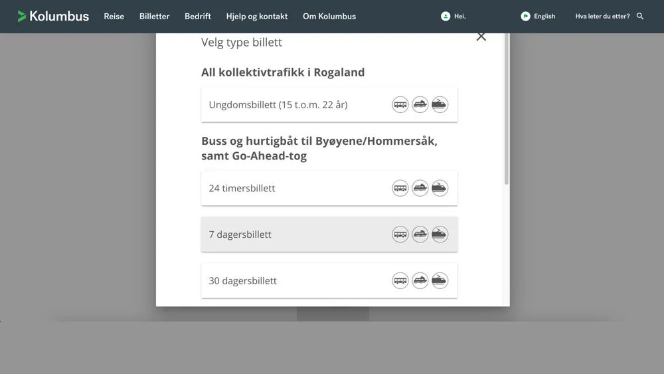This screenshot has width=664, height=374.
Task: Go to Hjelp og kontakt
Action: click(257, 17)
